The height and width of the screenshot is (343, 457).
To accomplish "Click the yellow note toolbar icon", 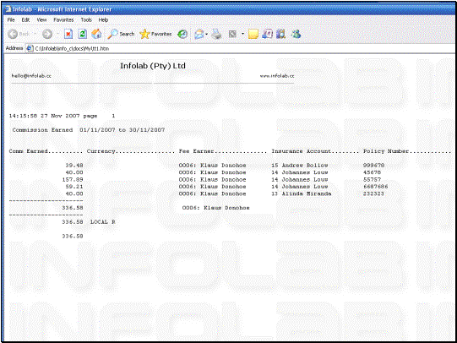I will (253, 34).
